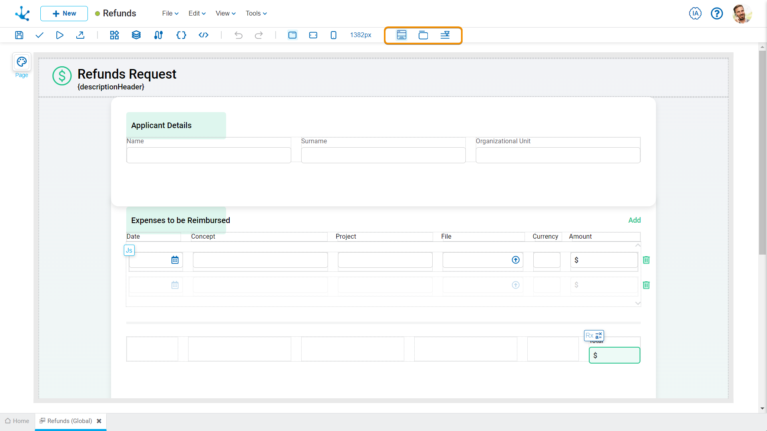This screenshot has height=431, width=767.
Task: Toggle the tablet viewport layout view
Action: [x=314, y=35]
